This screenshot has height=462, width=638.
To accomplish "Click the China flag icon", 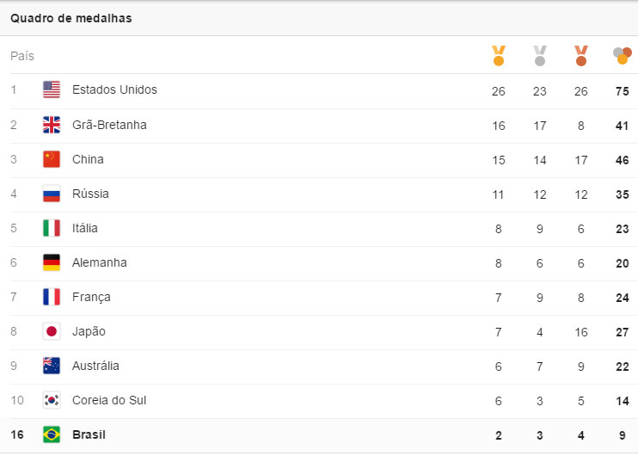I will point(52,159).
